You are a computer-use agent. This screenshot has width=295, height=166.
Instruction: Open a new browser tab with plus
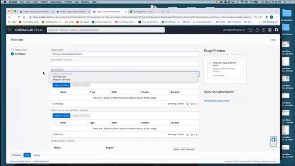[x=168, y=12]
